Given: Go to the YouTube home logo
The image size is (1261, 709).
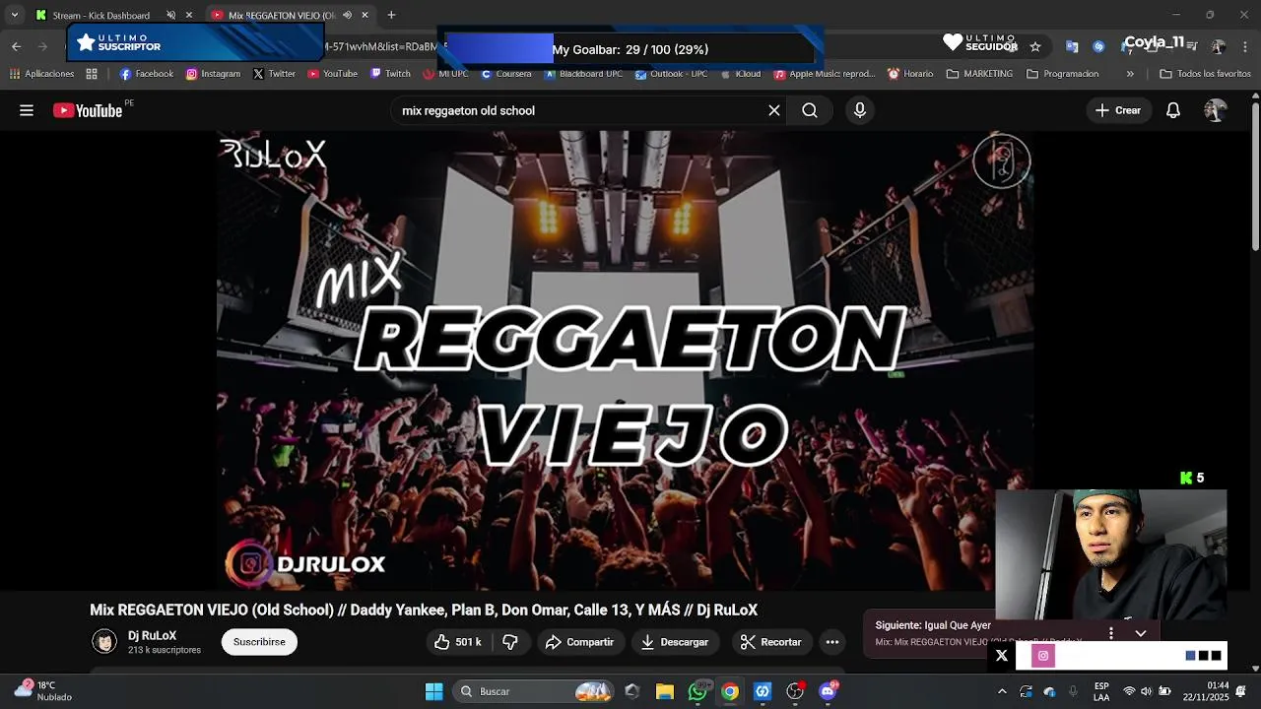Looking at the screenshot, I should click(x=89, y=110).
